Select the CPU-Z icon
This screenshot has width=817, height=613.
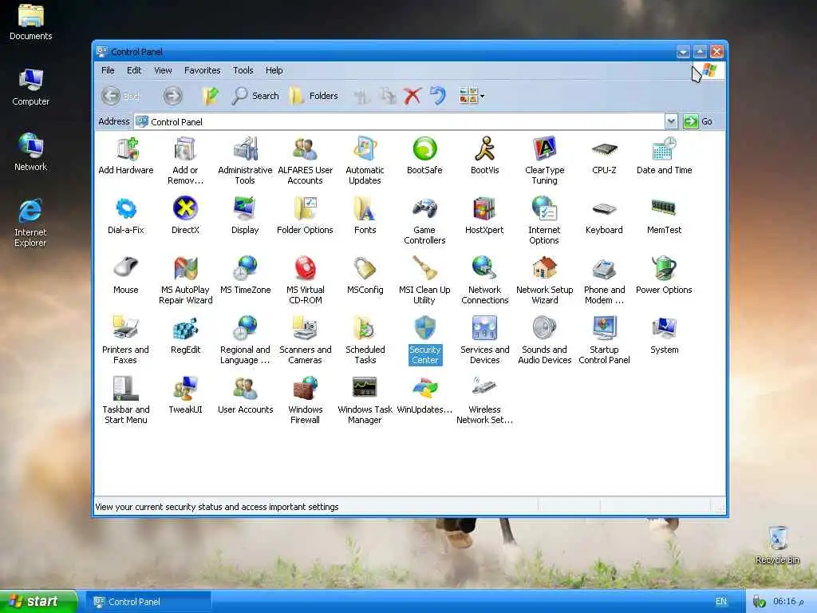605,156
